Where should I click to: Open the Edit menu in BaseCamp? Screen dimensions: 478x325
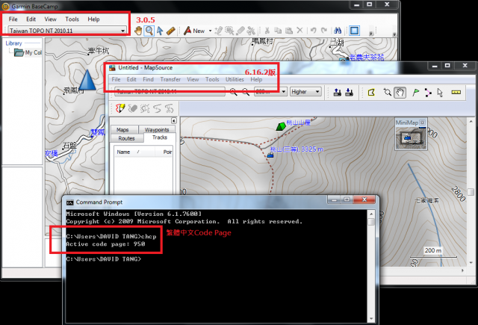point(31,19)
